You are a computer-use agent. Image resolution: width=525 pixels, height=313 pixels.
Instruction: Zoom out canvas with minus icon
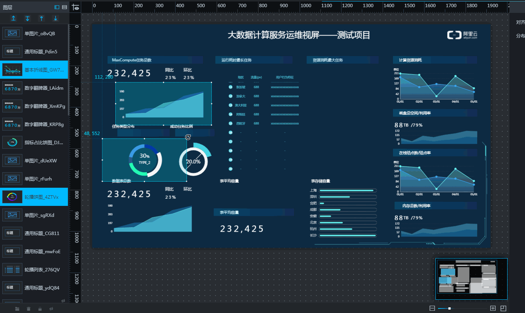(432, 308)
